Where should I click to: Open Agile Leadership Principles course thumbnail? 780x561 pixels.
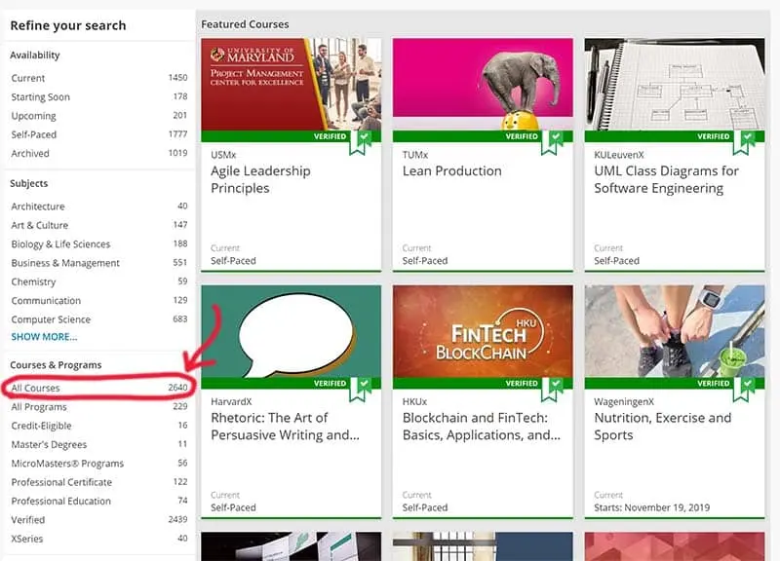(291, 85)
